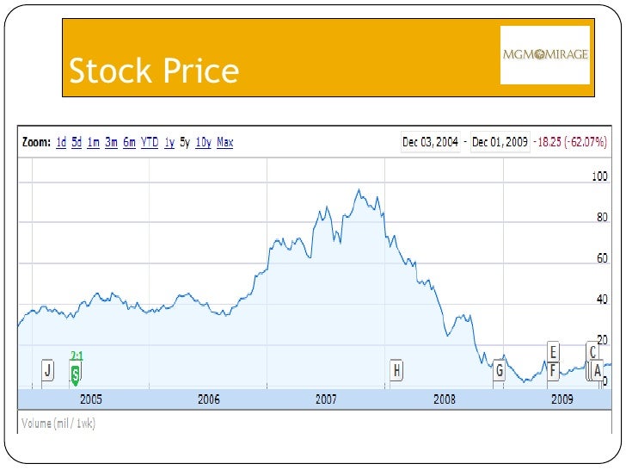Click the green 2:1 split marker
626x470 pixels.
tap(76, 374)
